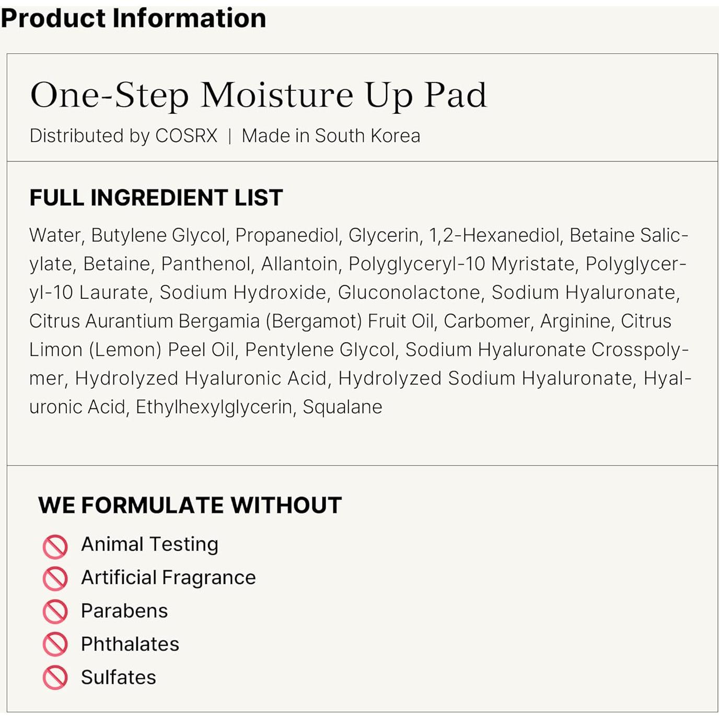This screenshot has width=719, height=719.
Task: Select the Animal Testing label
Action: (149, 544)
